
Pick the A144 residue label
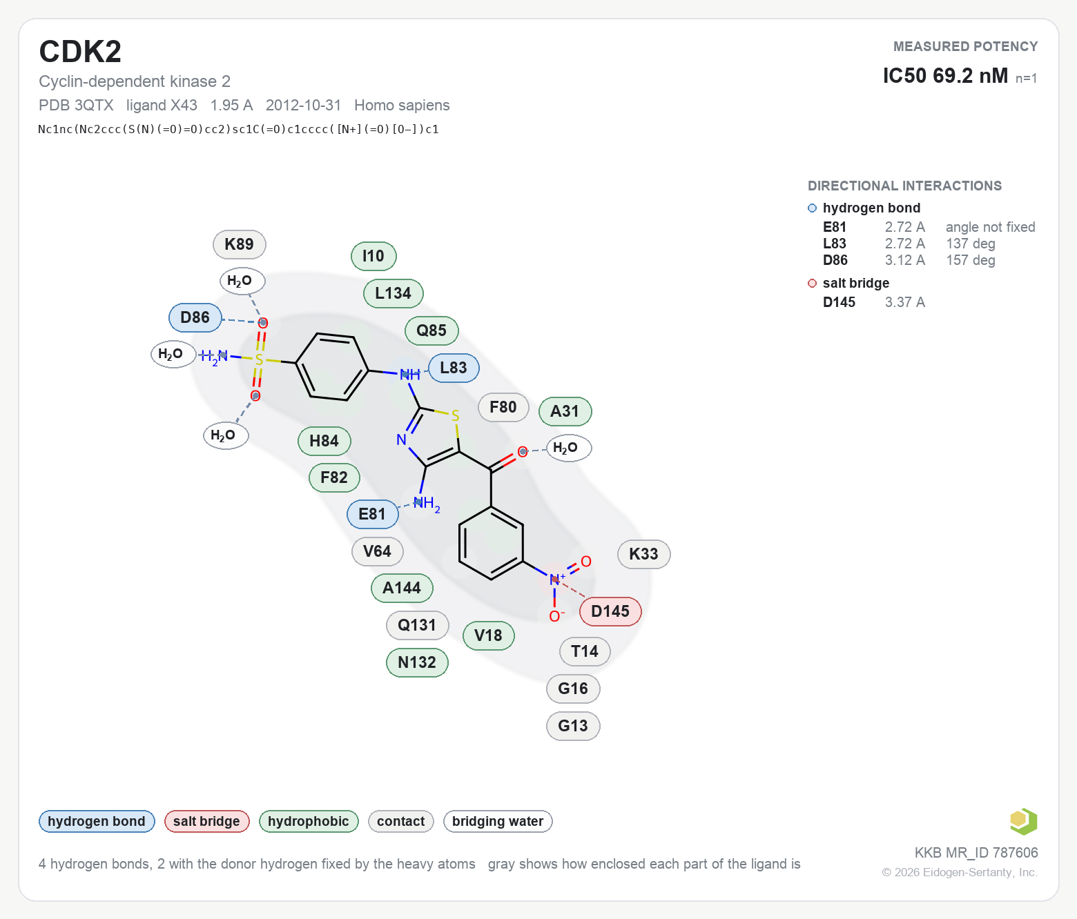[x=402, y=588]
